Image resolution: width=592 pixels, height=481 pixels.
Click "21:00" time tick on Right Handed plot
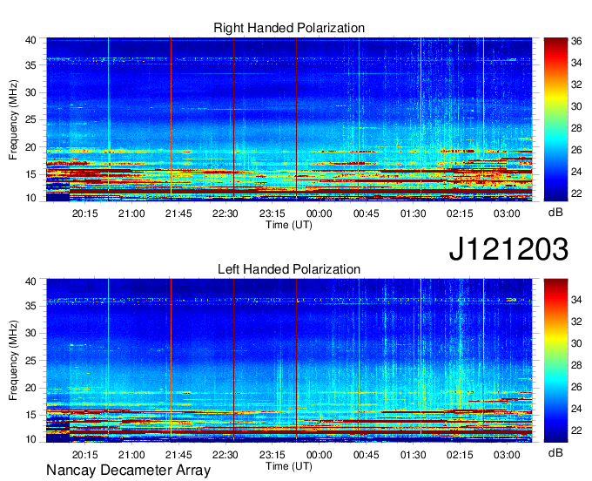[x=131, y=213]
